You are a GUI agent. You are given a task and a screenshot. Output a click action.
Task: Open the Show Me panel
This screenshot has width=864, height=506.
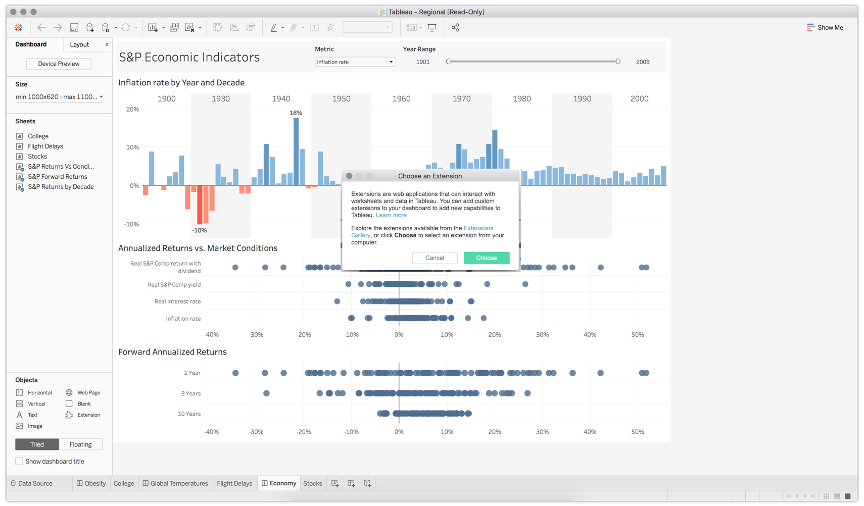[x=825, y=27]
